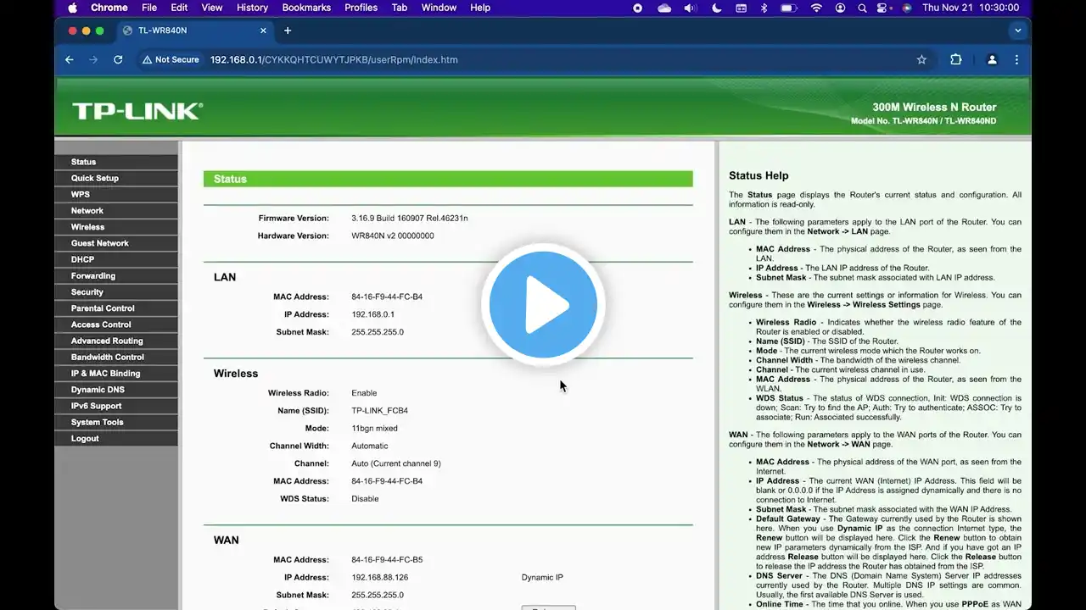The image size is (1086, 610).
Task: Open Quick Setup in the sidebar
Action: point(116,178)
